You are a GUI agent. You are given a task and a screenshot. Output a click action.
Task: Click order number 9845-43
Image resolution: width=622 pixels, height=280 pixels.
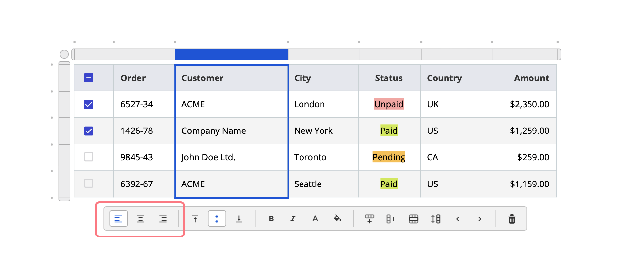(136, 157)
